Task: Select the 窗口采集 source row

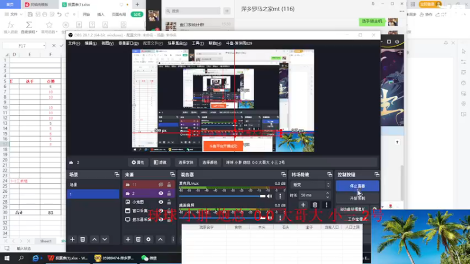Action: pos(149,211)
